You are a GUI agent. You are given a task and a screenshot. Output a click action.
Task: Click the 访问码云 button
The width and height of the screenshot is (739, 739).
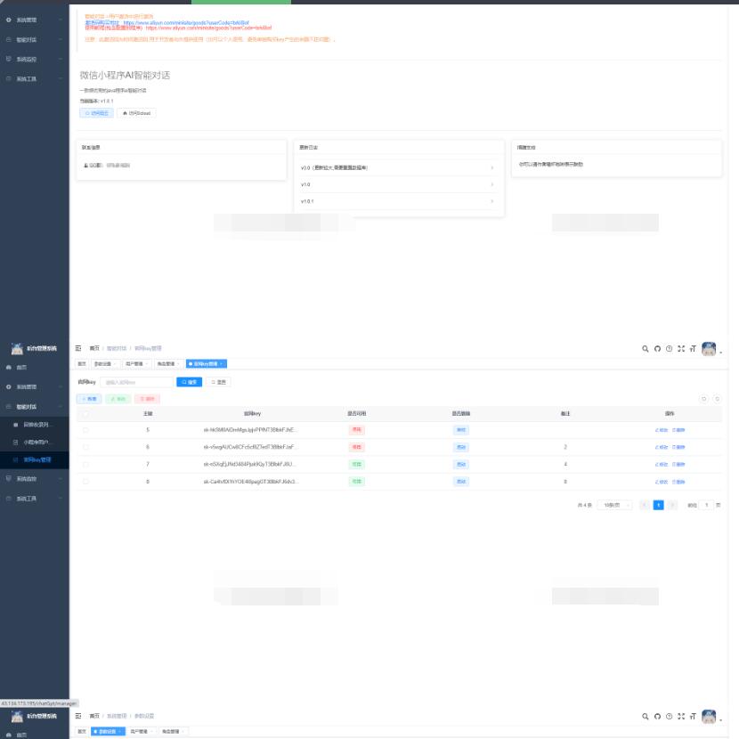point(97,113)
